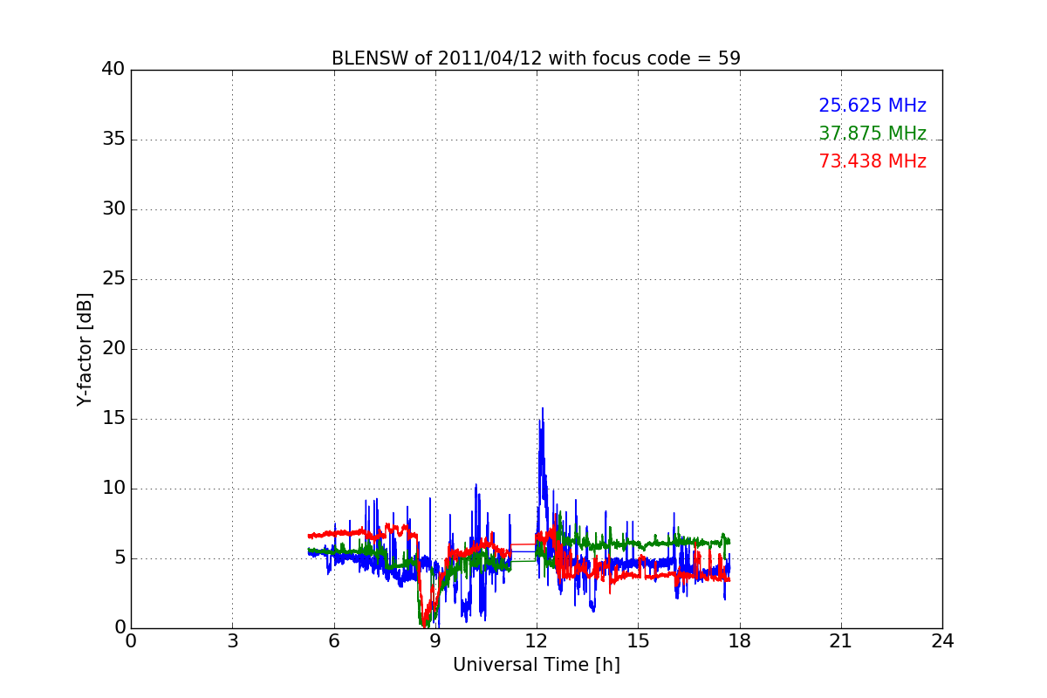The height and width of the screenshot is (698, 1047).
Task: Select the red 73.438 MHz legend label
Action: 872,161
